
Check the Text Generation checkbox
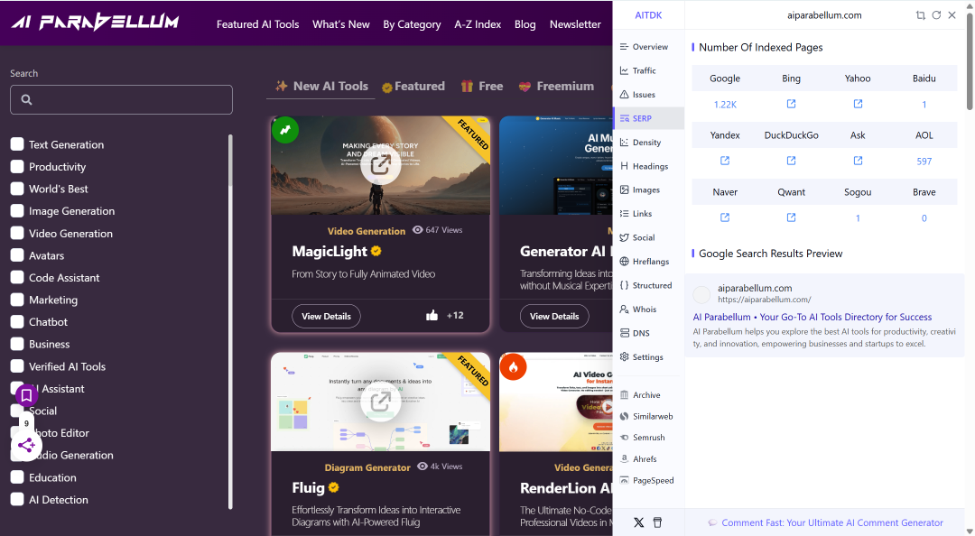pos(17,144)
